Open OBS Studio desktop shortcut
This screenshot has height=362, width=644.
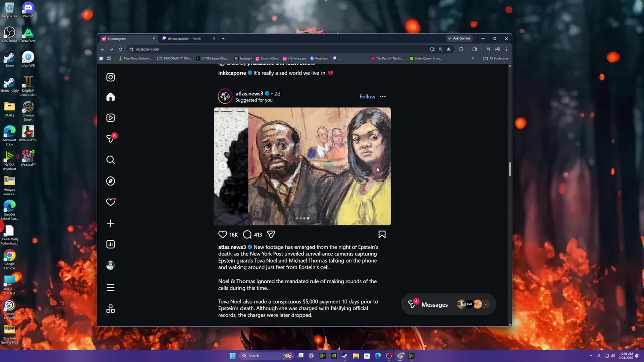9,34
